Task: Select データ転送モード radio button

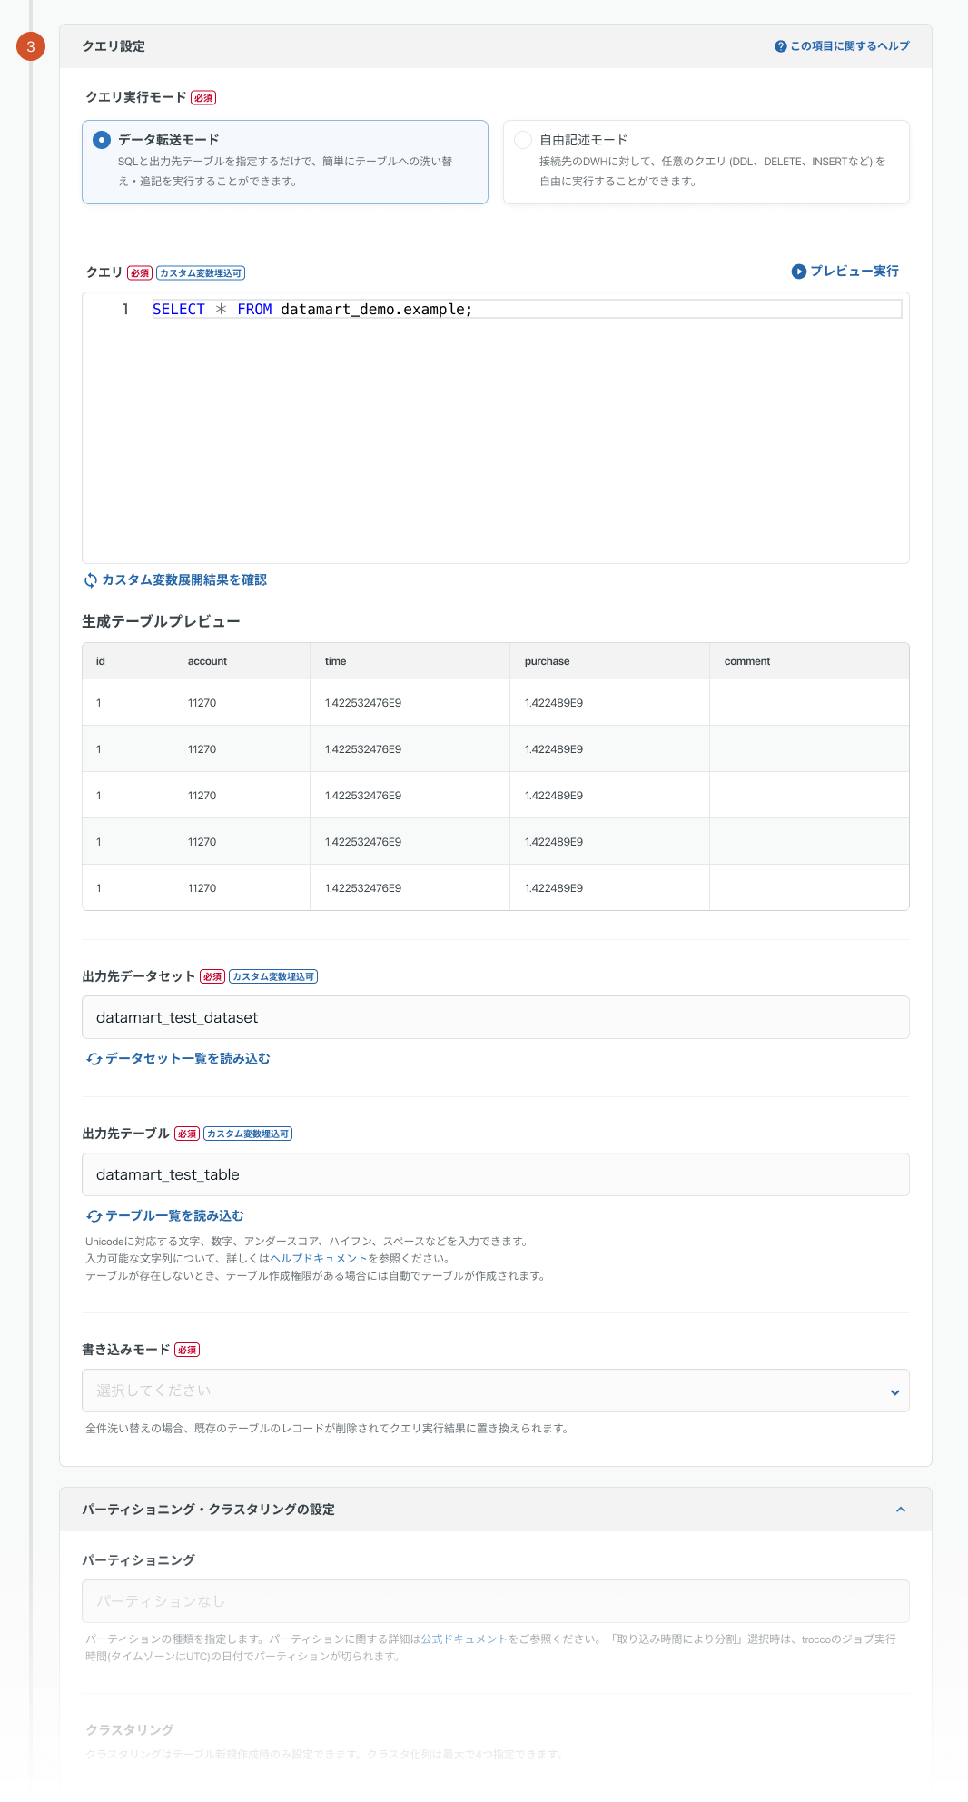Action: [102, 140]
